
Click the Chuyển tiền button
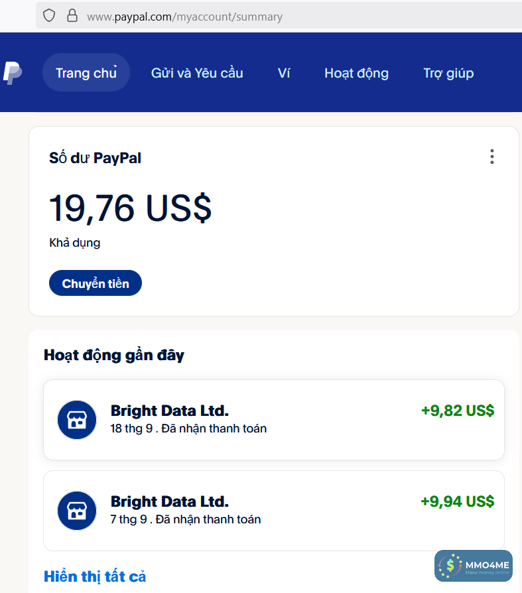pyautogui.click(x=96, y=283)
